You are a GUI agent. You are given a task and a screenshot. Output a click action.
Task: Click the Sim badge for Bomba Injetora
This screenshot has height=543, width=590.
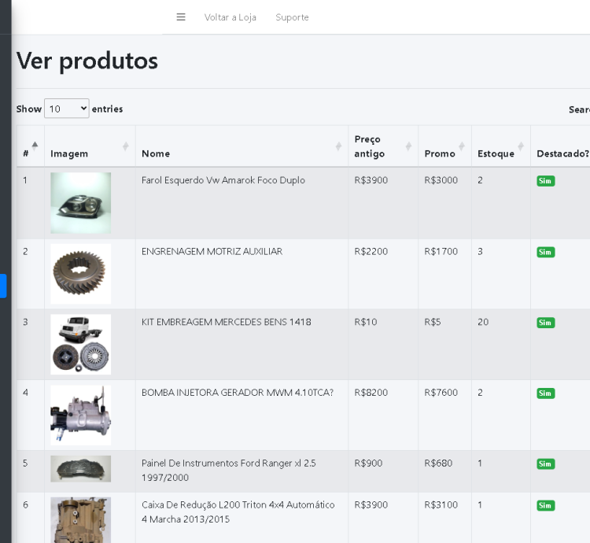pos(546,393)
